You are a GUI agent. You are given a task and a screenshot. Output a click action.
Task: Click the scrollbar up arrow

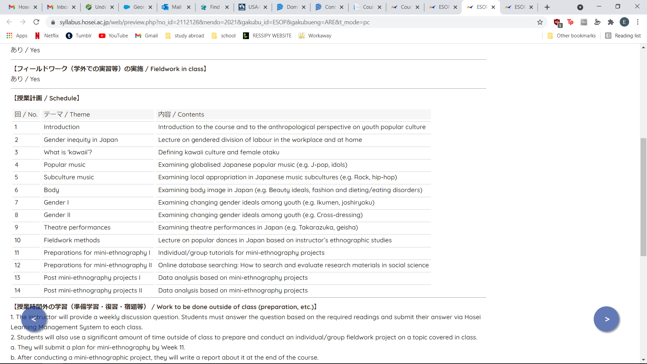pos(643,48)
